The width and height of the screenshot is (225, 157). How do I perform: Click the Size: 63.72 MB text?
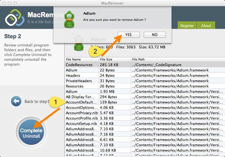[152, 47]
